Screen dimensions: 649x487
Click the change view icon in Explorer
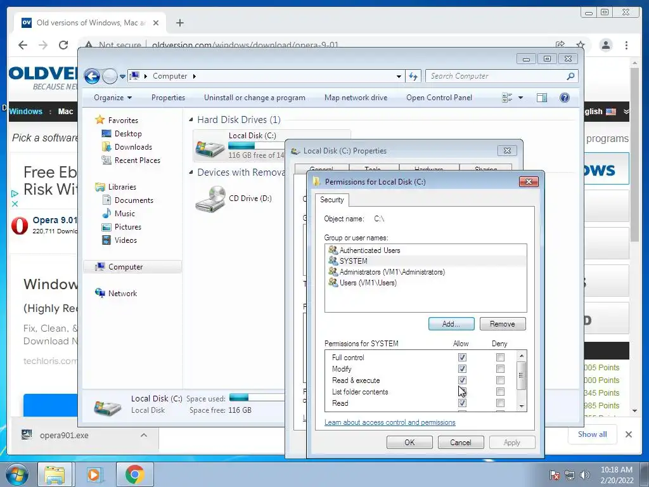507,98
